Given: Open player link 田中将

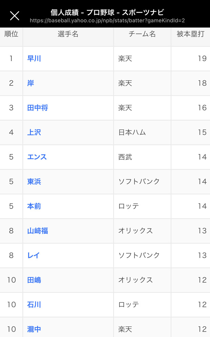Looking at the screenshot, I should click(38, 108).
